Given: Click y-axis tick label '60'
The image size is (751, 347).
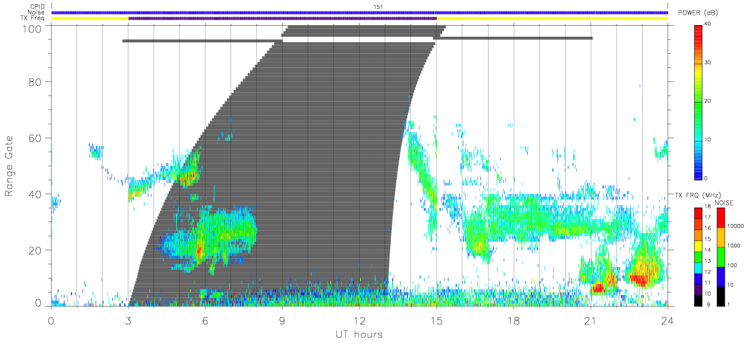Looking at the screenshot, I should tap(36, 138).
